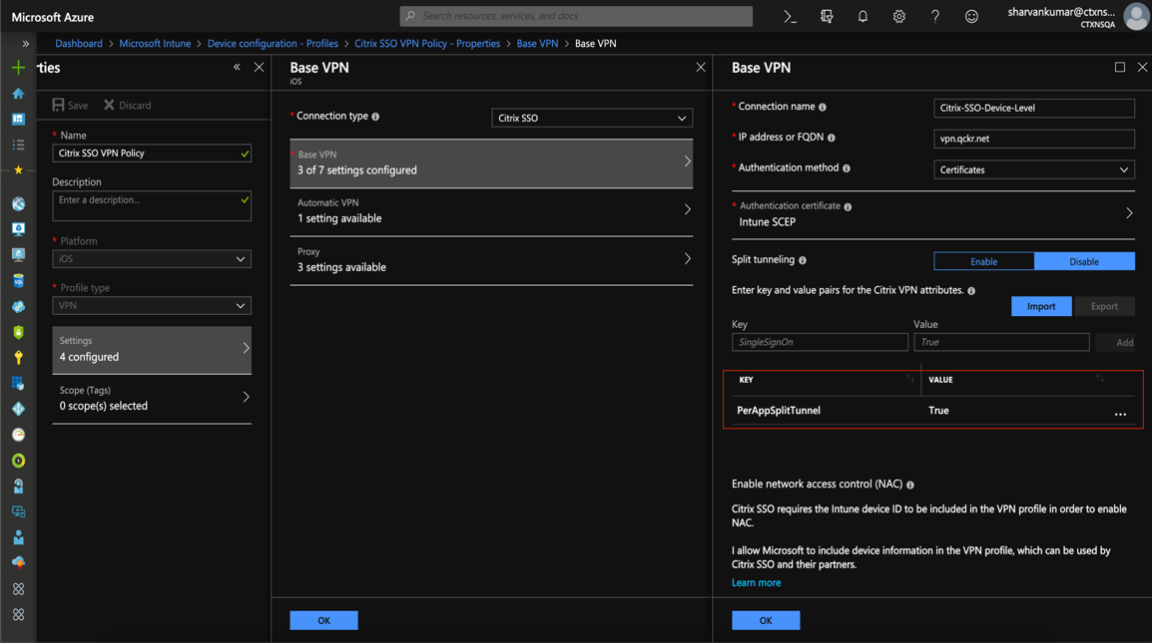1152x643 pixels.
Task: Open All services from the sidebar
Action: [16, 144]
